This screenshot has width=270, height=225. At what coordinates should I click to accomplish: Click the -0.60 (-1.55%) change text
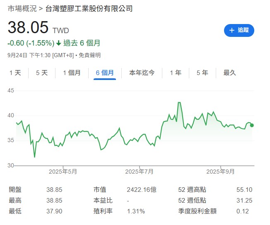pos(31,43)
